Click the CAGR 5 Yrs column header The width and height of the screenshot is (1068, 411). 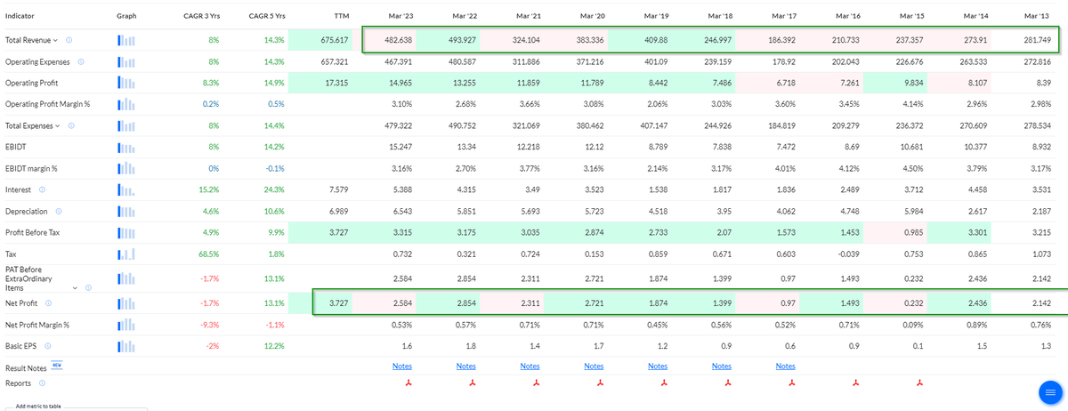coord(266,16)
